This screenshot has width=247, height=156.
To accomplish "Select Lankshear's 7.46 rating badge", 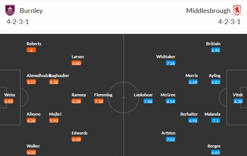I will tap(148, 101).
